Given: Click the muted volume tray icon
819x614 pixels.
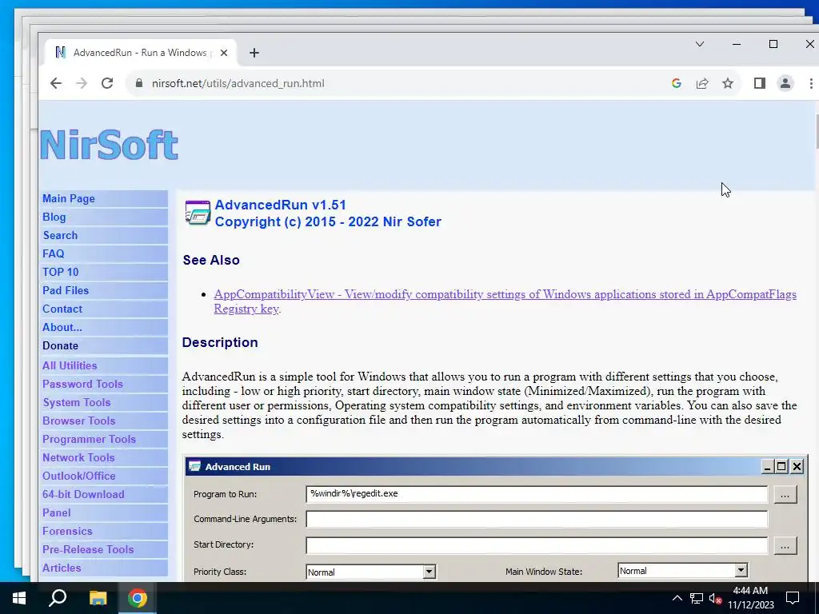Looking at the screenshot, I should click(x=715, y=599).
